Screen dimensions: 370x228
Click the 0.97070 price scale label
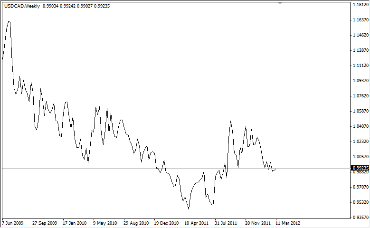361,187
